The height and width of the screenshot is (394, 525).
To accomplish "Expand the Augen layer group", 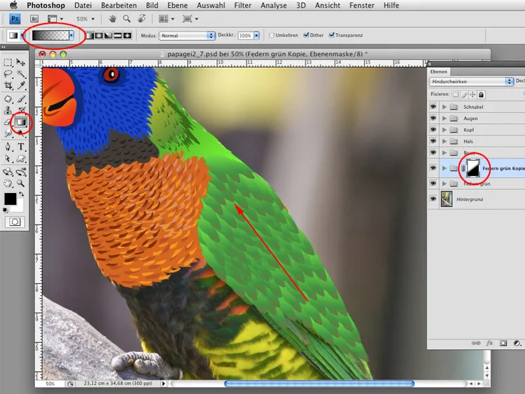I will pyautogui.click(x=444, y=118).
